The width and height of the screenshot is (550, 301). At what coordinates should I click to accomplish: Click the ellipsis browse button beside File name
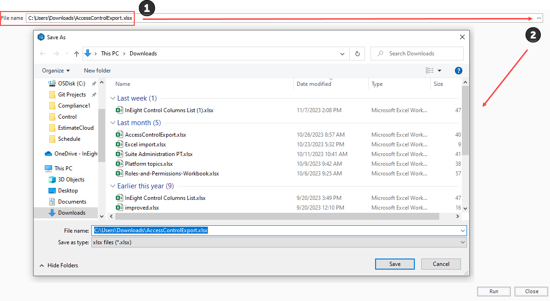point(538,18)
